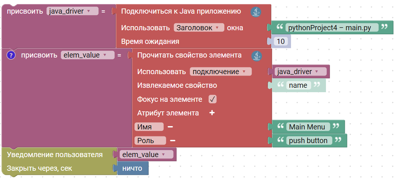Screen dimensions: 396x184
Task: Click the Атрибут элемента label
Action: [168, 113]
